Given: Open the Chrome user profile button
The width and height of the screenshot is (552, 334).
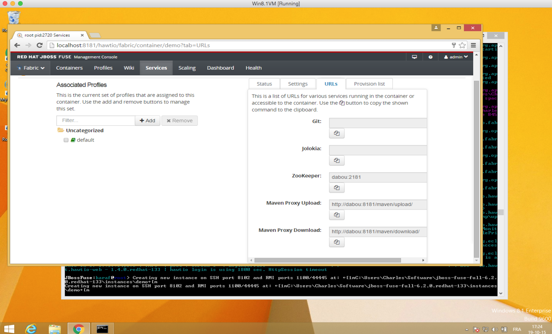Looking at the screenshot, I should tap(436, 28).
